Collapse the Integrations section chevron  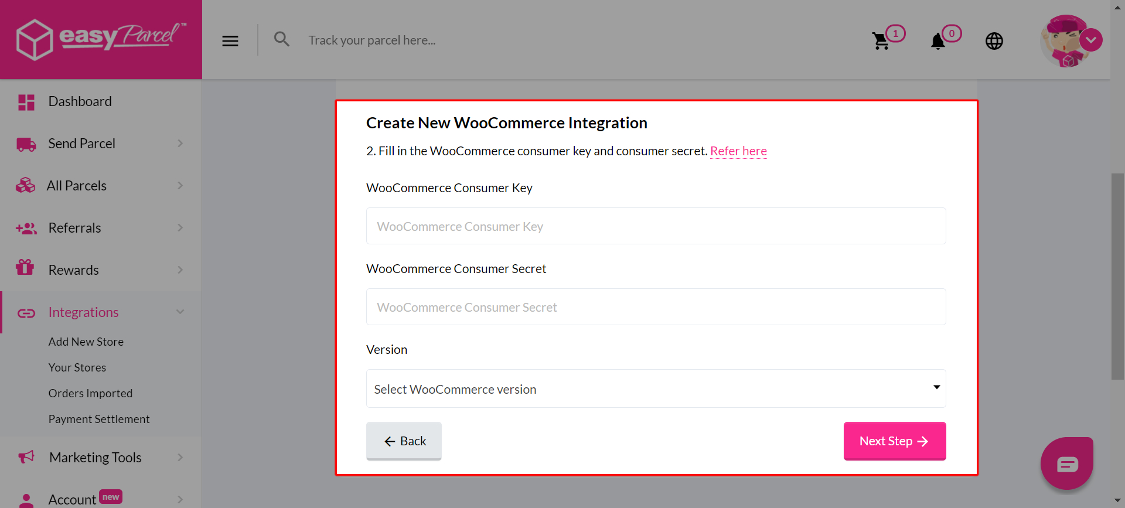(180, 312)
